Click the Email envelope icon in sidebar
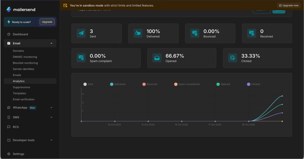 [x=9, y=43]
